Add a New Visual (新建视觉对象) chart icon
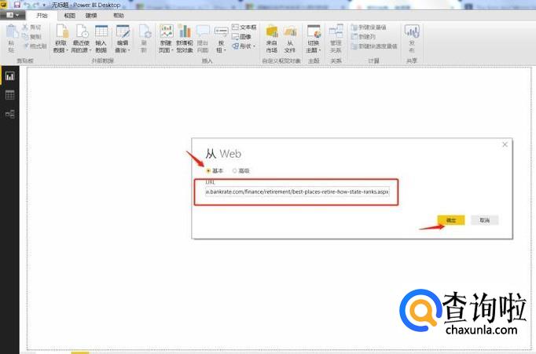Image resolution: width=536 pixels, height=354 pixels. [x=184, y=31]
